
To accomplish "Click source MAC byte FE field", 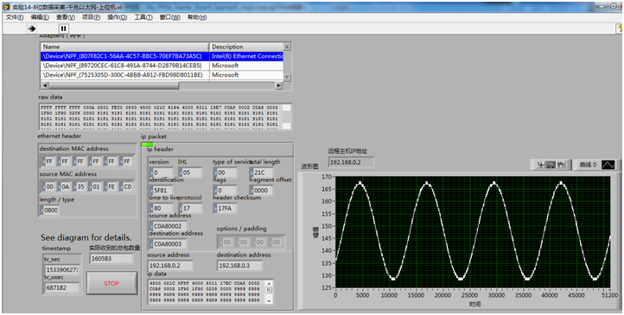I will pyautogui.click(x=111, y=186).
